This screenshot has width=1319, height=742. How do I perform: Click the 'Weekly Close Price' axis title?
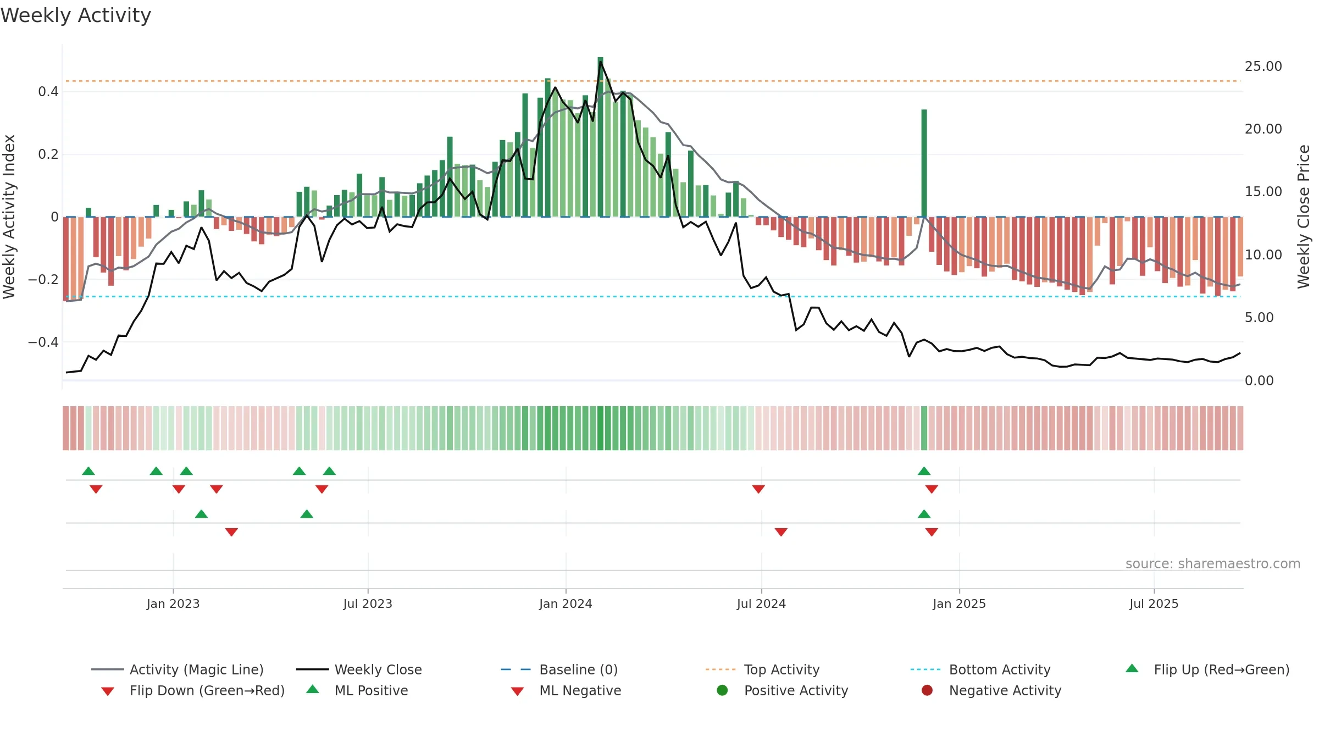click(x=1304, y=217)
